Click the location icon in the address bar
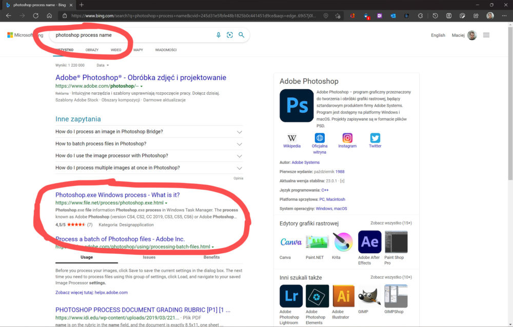Screen dimensions: 513x327 point(326,16)
